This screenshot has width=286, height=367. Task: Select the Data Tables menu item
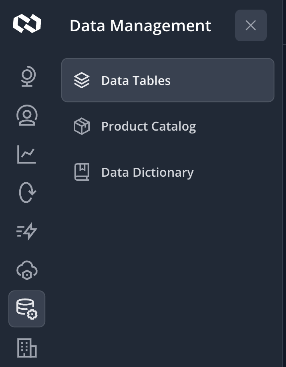click(167, 81)
